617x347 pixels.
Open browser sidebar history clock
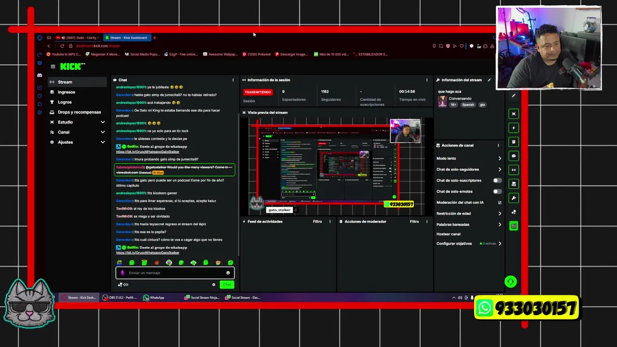click(40, 95)
